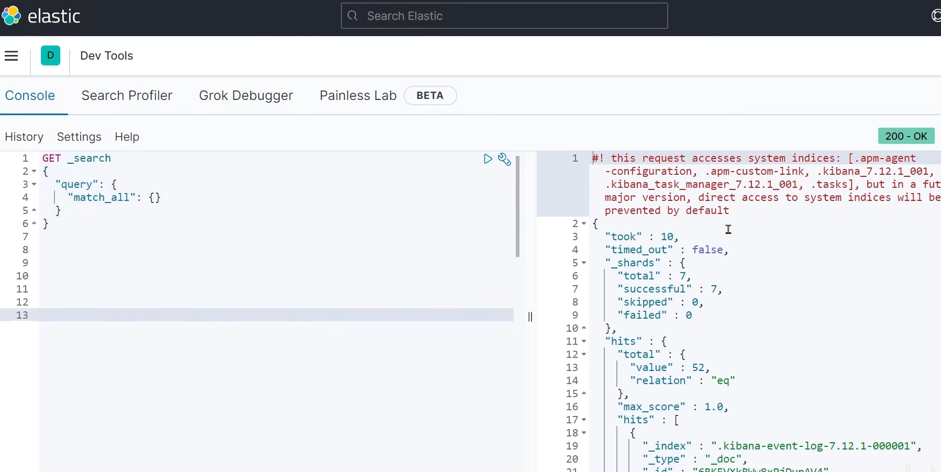Click the "failed" : 0 line
The height and width of the screenshot is (472, 941).
(655, 316)
